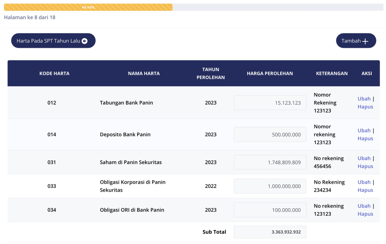The height and width of the screenshot is (244, 386).
Task: Edit Obligasi Korporasi di Panin Sekuritas
Action: pyautogui.click(x=364, y=182)
